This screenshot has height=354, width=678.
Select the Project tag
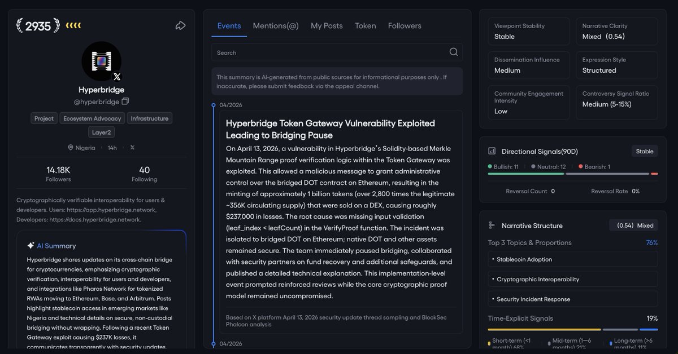(x=44, y=118)
